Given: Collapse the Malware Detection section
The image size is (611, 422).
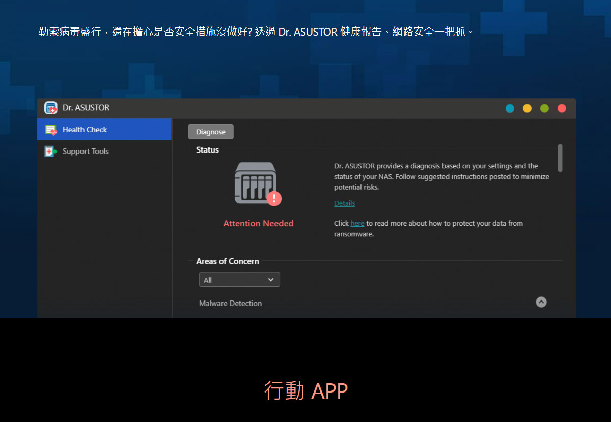Looking at the screenshot, I should (541, 302).
